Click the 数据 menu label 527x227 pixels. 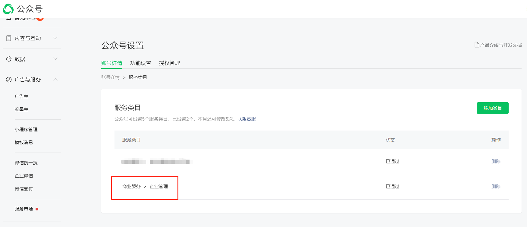(x=20, y=59)
